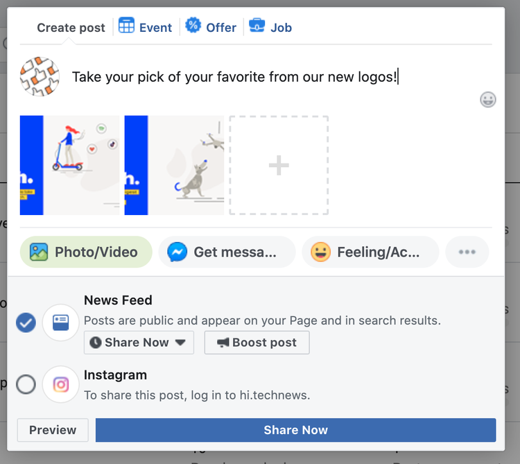Click the Preview button

point(53,430)
